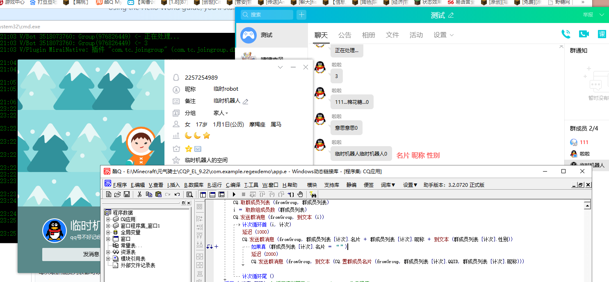Click the message bubble 意思意思0
Image resolution: width=609 pixels, height=282 pixels.
(347, 128)
